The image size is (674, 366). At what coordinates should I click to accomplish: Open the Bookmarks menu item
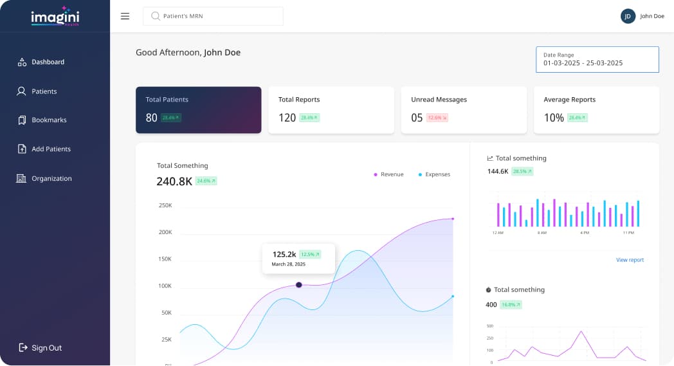coord(49,120)
